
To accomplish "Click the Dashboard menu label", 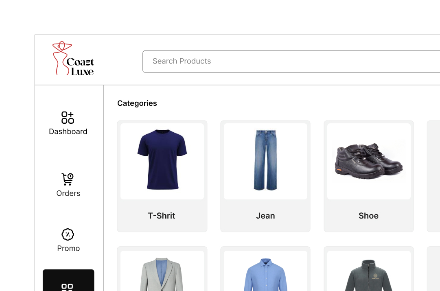I will [68, 131].
